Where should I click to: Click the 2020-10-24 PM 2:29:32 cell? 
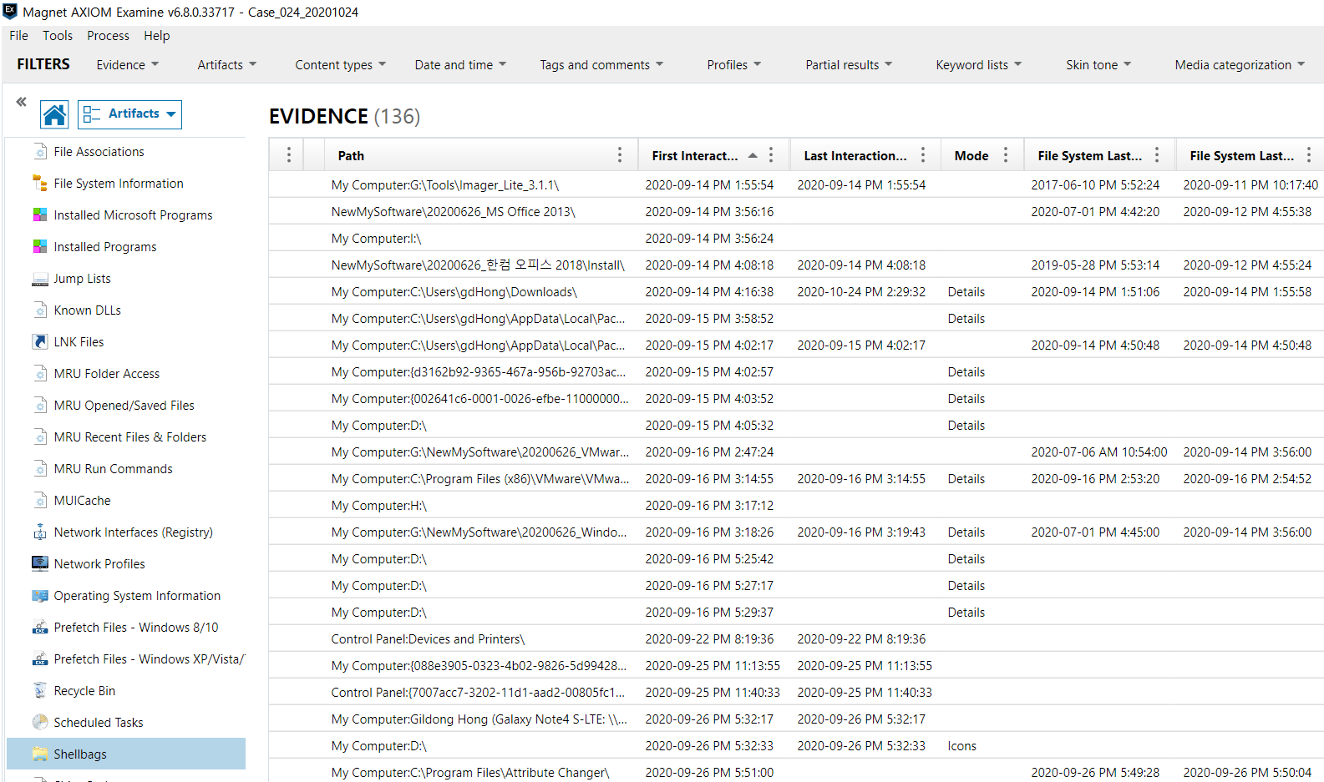click(861, 292)
